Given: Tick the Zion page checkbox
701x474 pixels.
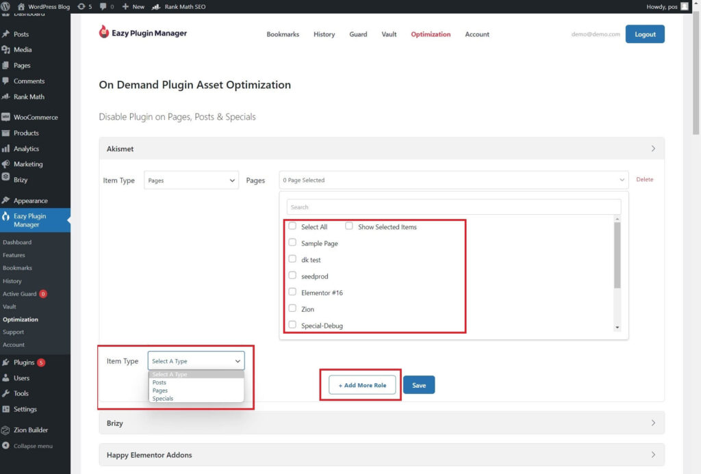Looking at the screenshot, I should coord(292,308).
